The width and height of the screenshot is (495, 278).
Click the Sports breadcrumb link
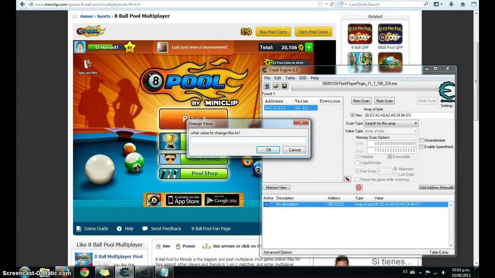(x=104, y=16)
